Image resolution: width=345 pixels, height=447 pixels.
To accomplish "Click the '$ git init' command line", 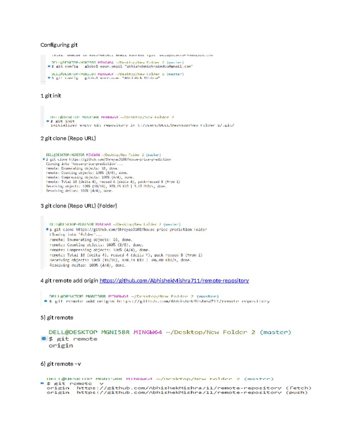I will pyautogui.click(x=62, y=121).
